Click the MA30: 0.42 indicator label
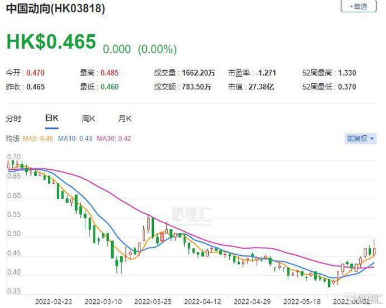 pos(113,138)
